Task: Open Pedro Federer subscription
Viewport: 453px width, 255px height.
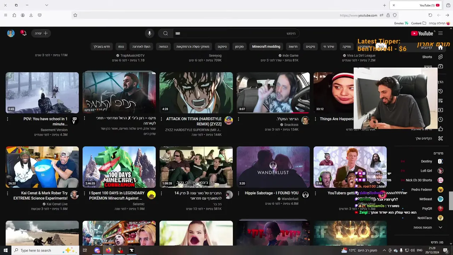Action: [422, 189]
